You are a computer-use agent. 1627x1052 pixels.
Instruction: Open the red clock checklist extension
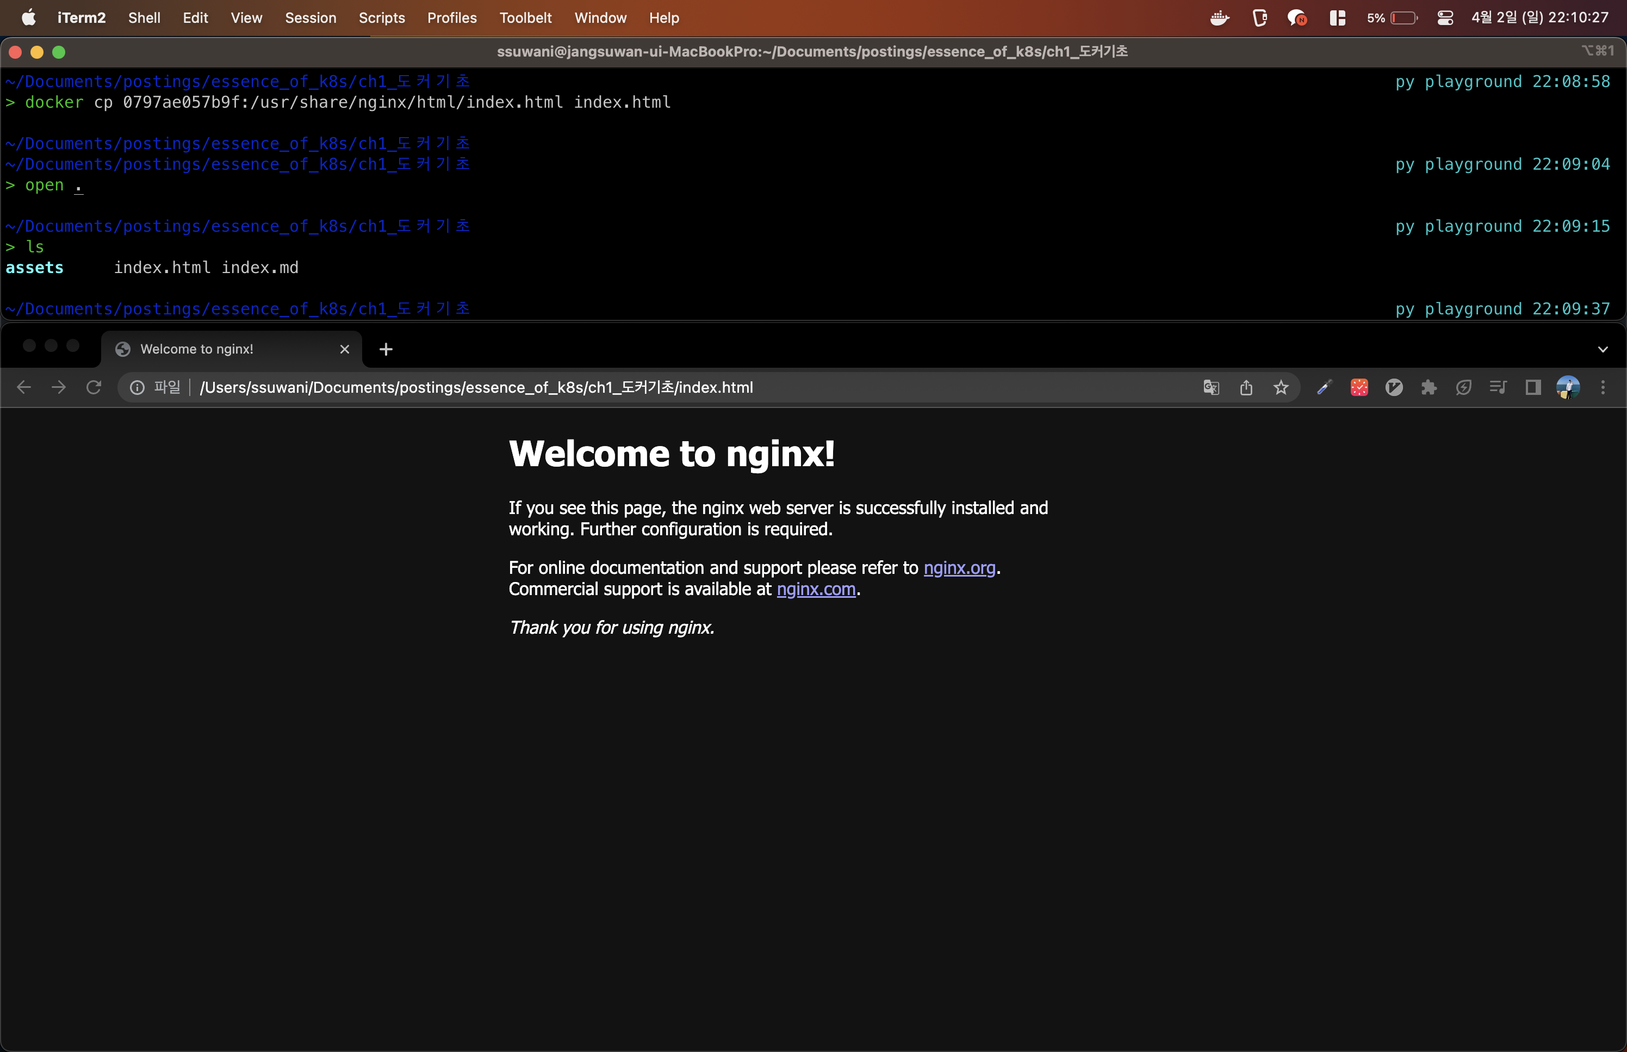[x=1359, y=387]
